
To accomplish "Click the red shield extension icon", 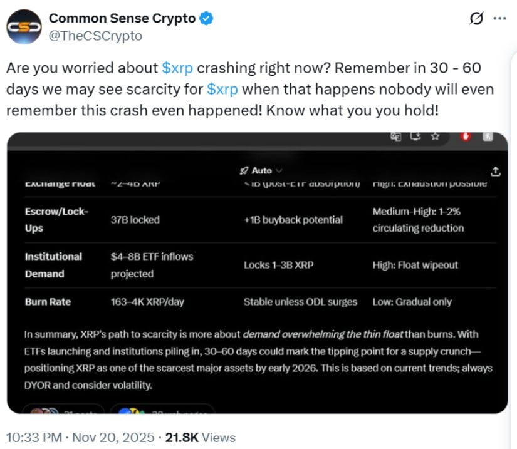I will [466, 137].
